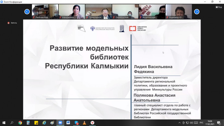Show next participants with right arrow
The image size is (224, 126).
coord(197,12)
